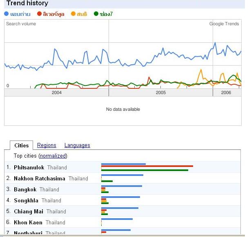Viewport: 249px width, 237px height.
Task: Click Phitsanulok's long red bar
Action: point(147,166)
